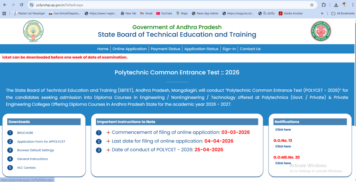Image resolution: width=356 pixels, height=182 pixels.
Task: Download the BROCHURE link
Action: pos(25,133)
